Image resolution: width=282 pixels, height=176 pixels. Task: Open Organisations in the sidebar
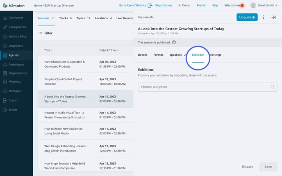coord(18,73)
